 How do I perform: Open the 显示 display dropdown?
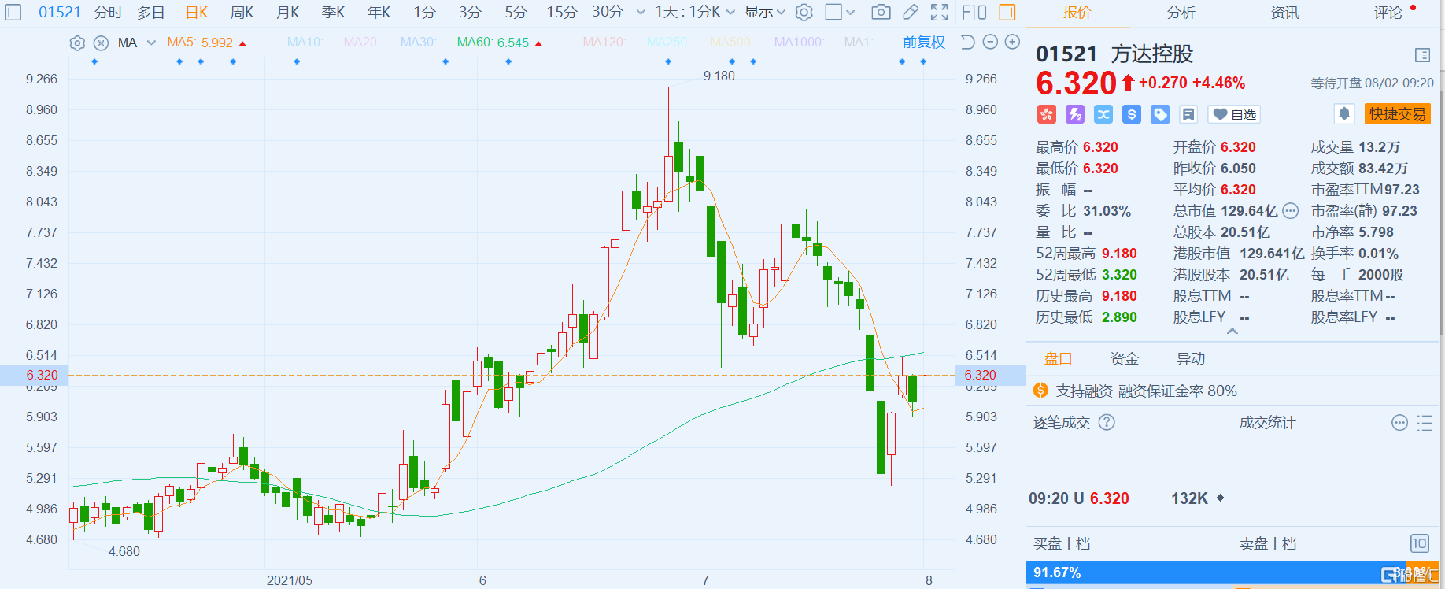point(764,12)
